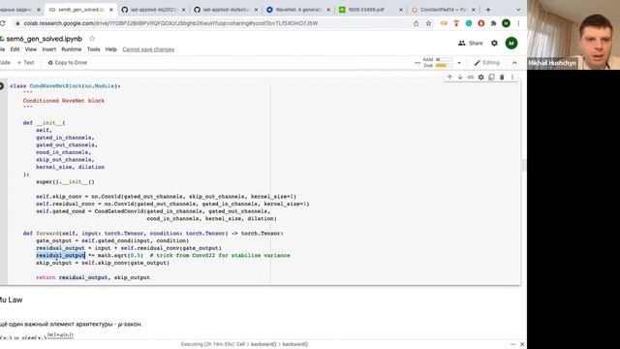Image resolution: width=620 pixels, height=349 pixels.
Task: Open the Insert menu
Action: pos(49,49)
